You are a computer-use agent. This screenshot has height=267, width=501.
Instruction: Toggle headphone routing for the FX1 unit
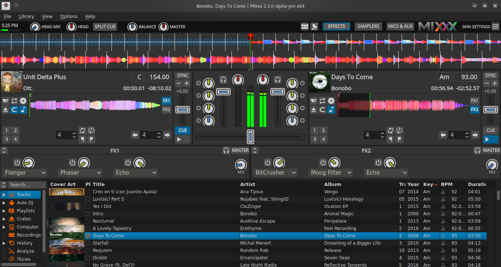[x=226, y=150]
